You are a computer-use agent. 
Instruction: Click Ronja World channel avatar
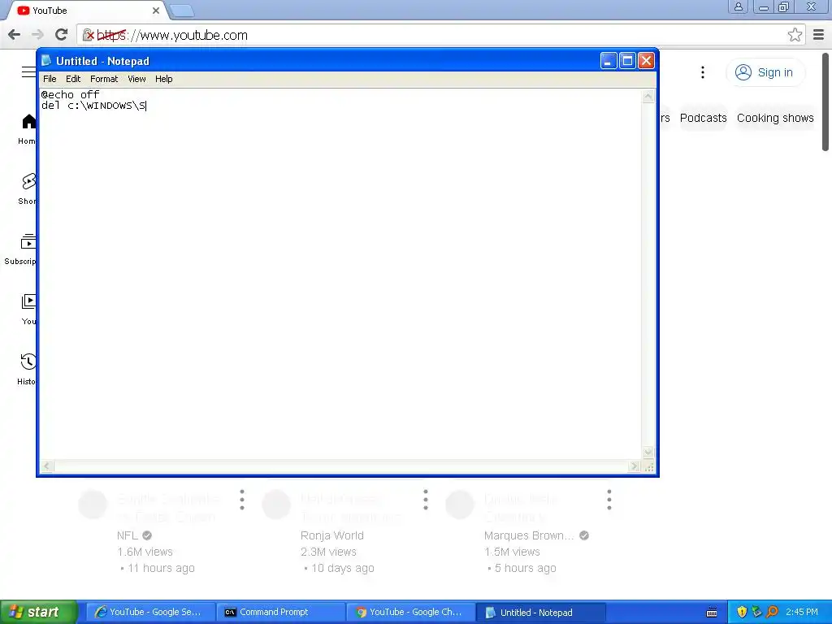pyautogui.click(x=276, y=504)
